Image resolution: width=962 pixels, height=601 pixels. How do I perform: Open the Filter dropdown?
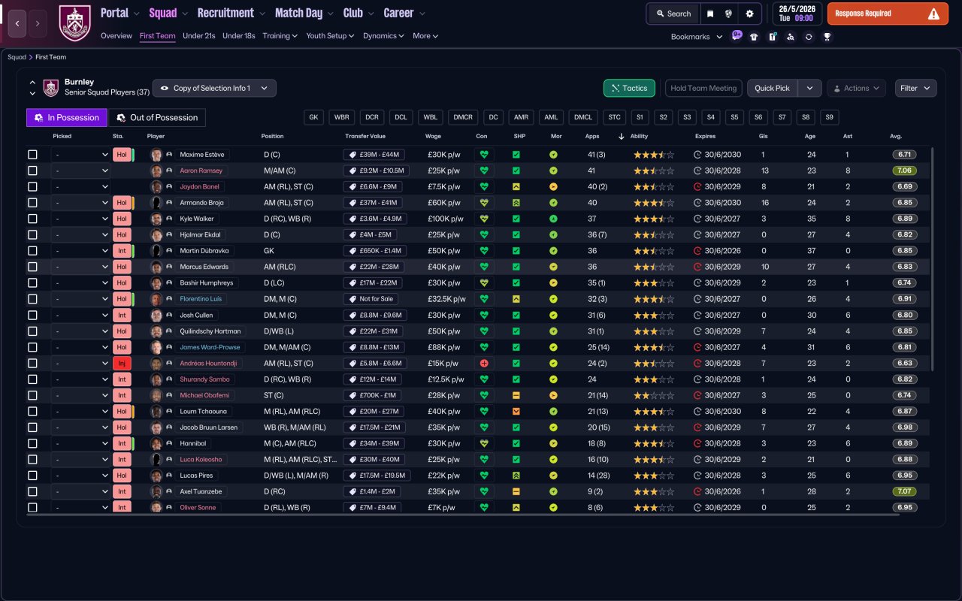915,88
